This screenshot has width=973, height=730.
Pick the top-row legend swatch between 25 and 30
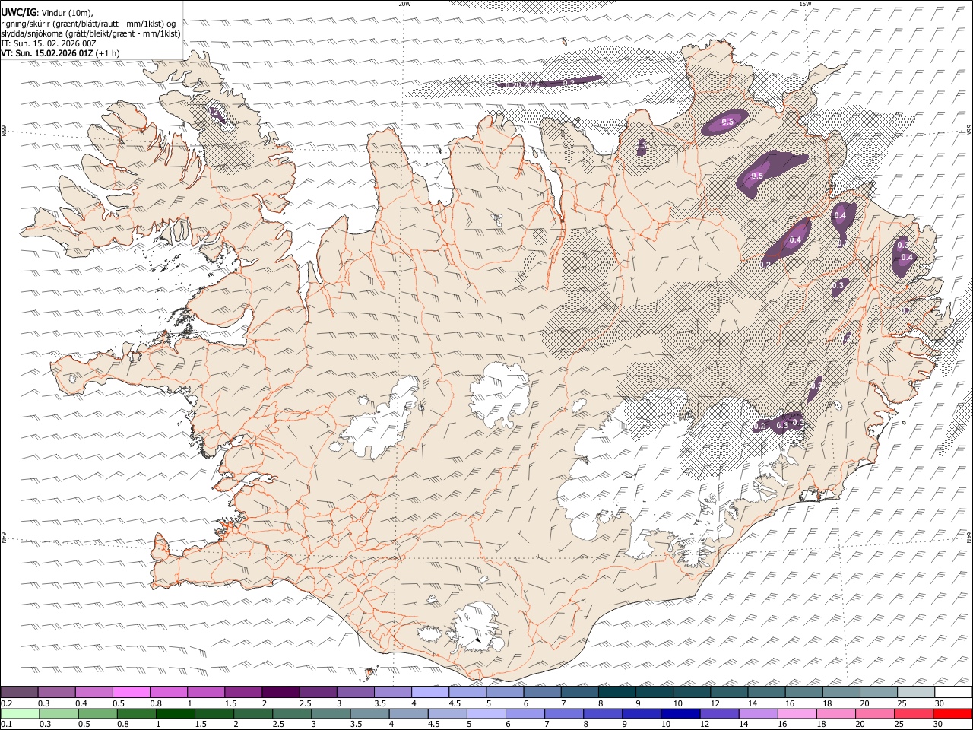pyautogui.click(x=916, y=692)
